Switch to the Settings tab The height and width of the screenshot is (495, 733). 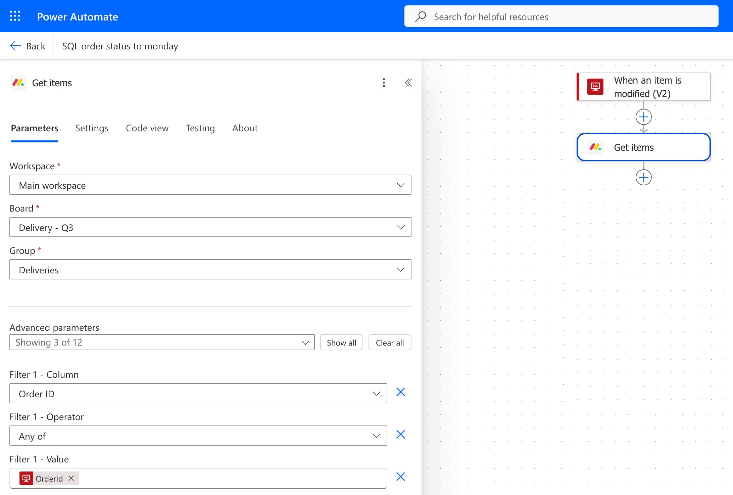coord(92,128)
